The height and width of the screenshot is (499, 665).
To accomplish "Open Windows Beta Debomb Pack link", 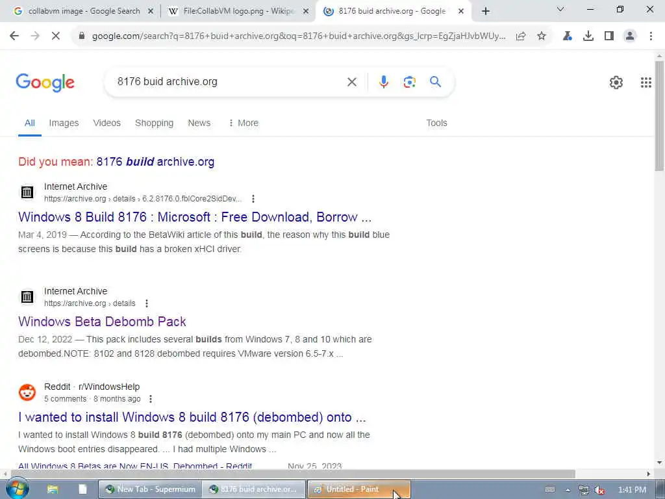I will (x=102, y=322).
